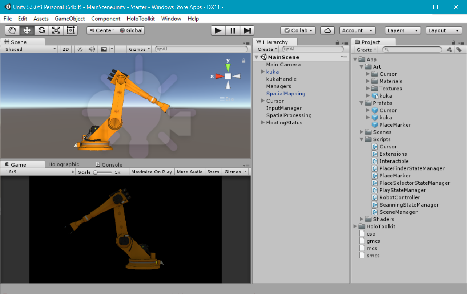Click the green Y axis gizmo cone
467x294 pixels.
click(228, 68)
